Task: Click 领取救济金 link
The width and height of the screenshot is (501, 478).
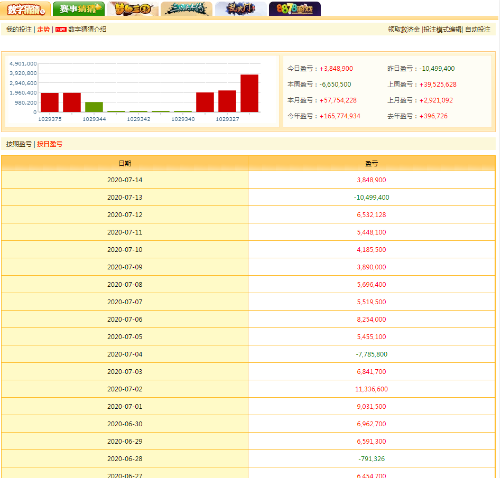Action: pos(404,30)
